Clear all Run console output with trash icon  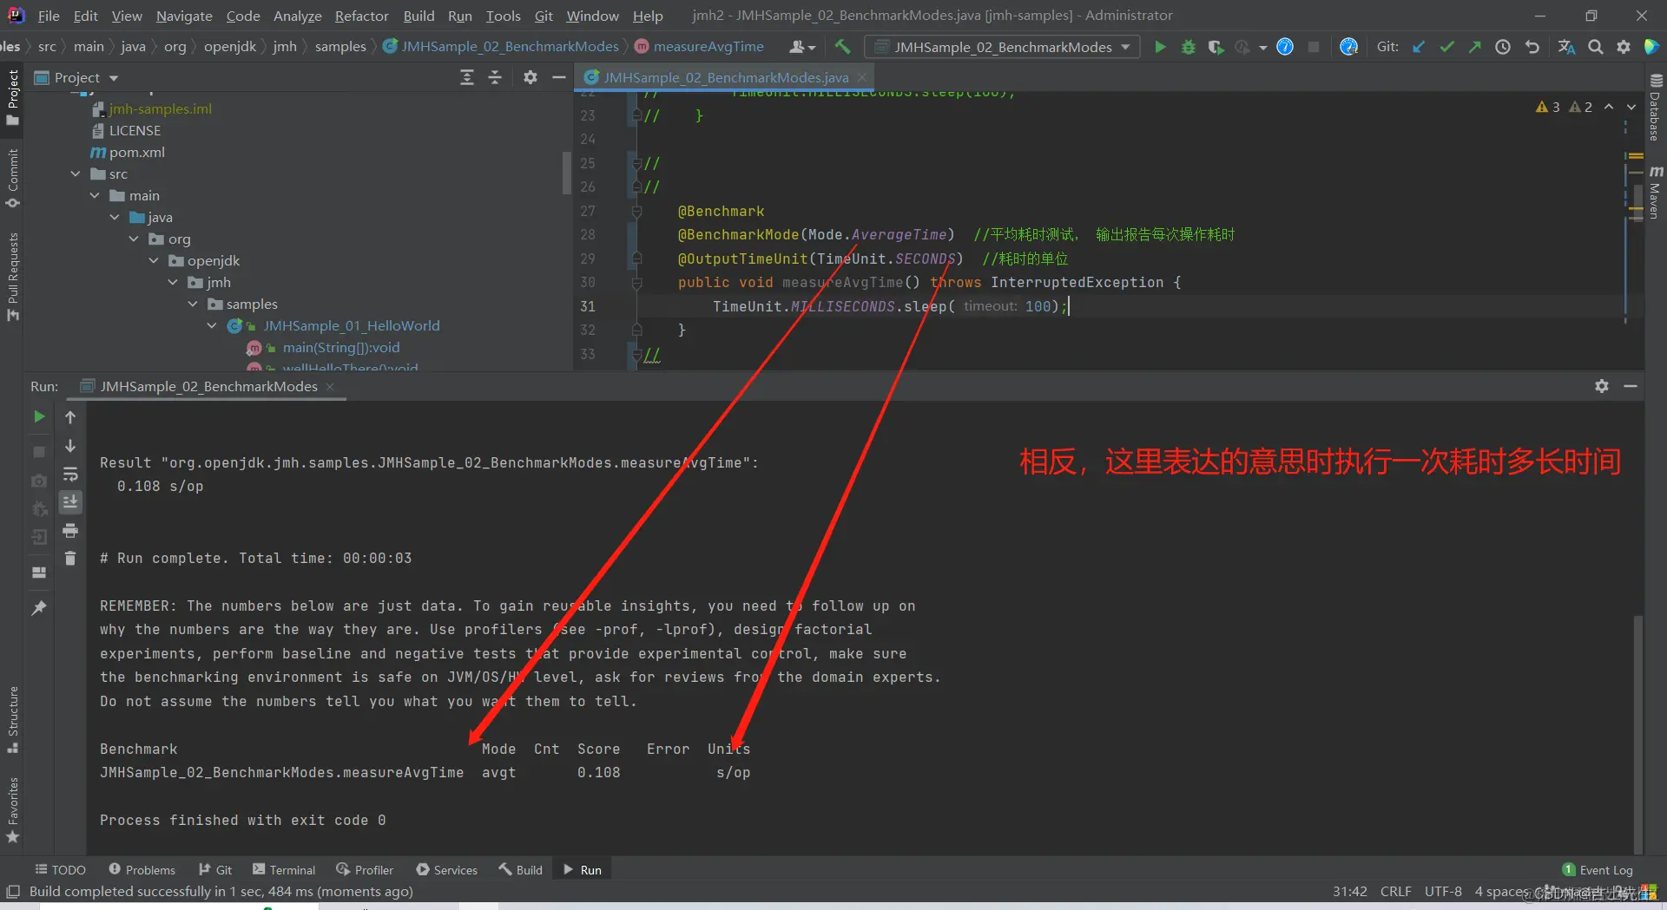pos(70,558)
